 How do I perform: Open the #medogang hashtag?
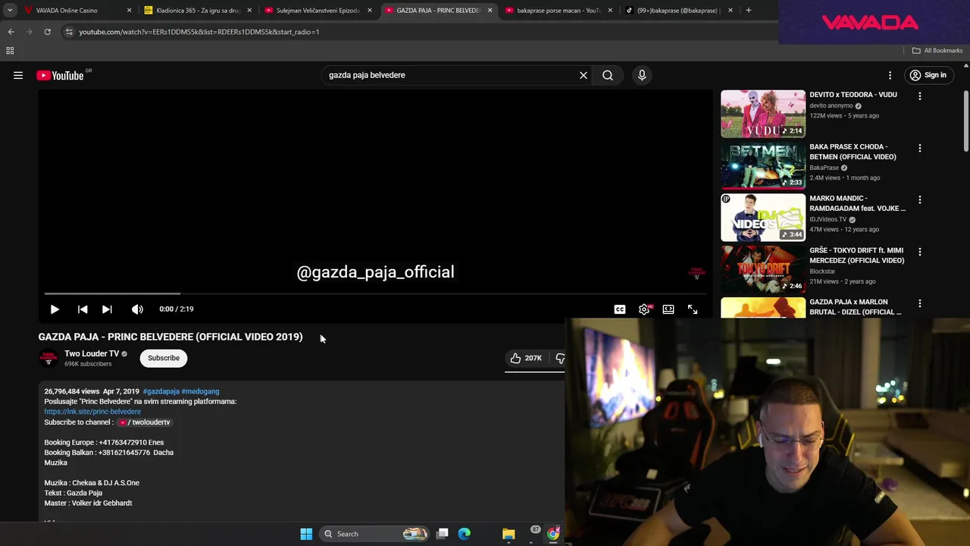pyautogui.click(x=200, y=391)
